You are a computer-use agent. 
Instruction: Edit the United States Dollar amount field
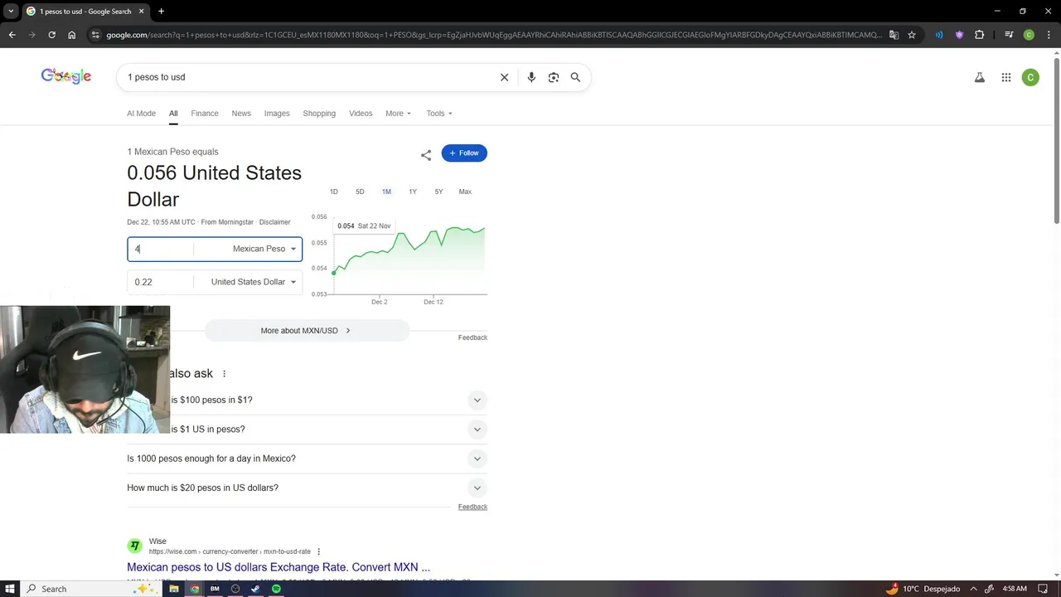coord(161,282)
